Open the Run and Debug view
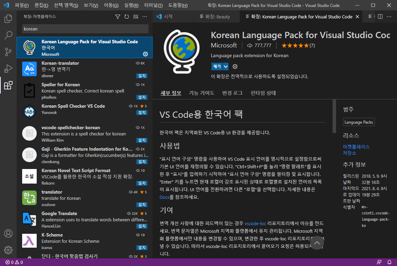 (8, 69)
